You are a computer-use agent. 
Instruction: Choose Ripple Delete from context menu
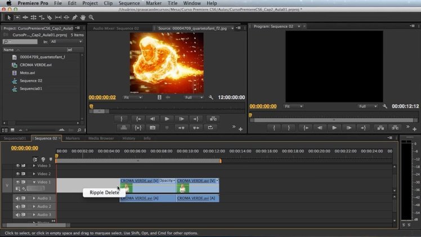pos(104,193)
